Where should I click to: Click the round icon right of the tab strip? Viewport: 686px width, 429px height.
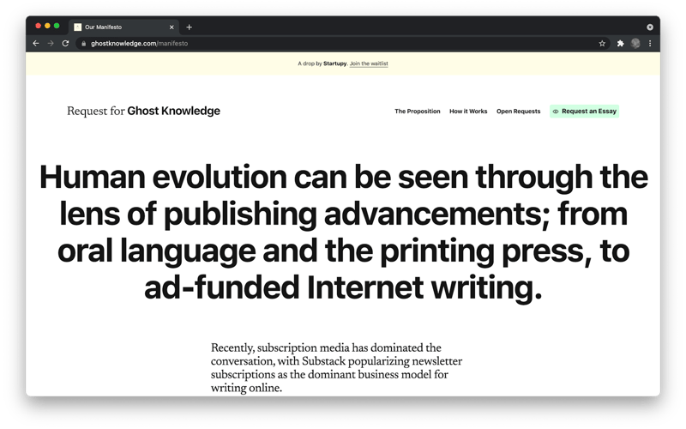(x=650, y=27)
